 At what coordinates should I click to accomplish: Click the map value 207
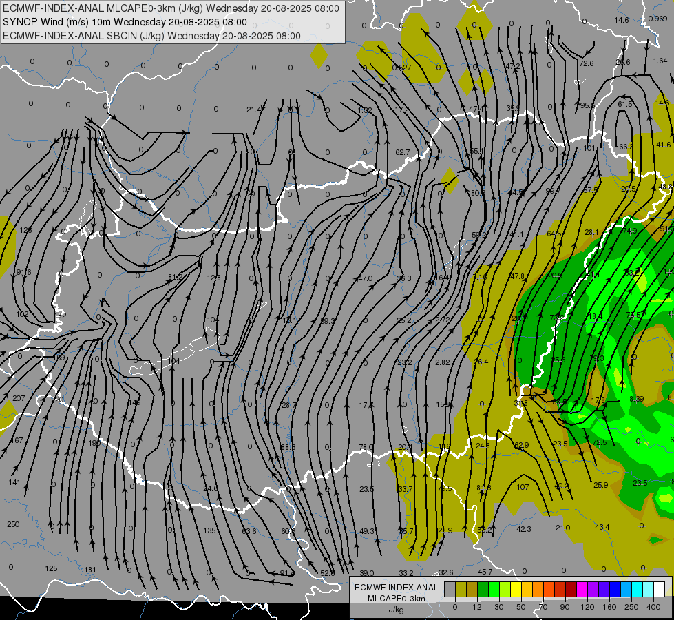(x=19, y=398)
